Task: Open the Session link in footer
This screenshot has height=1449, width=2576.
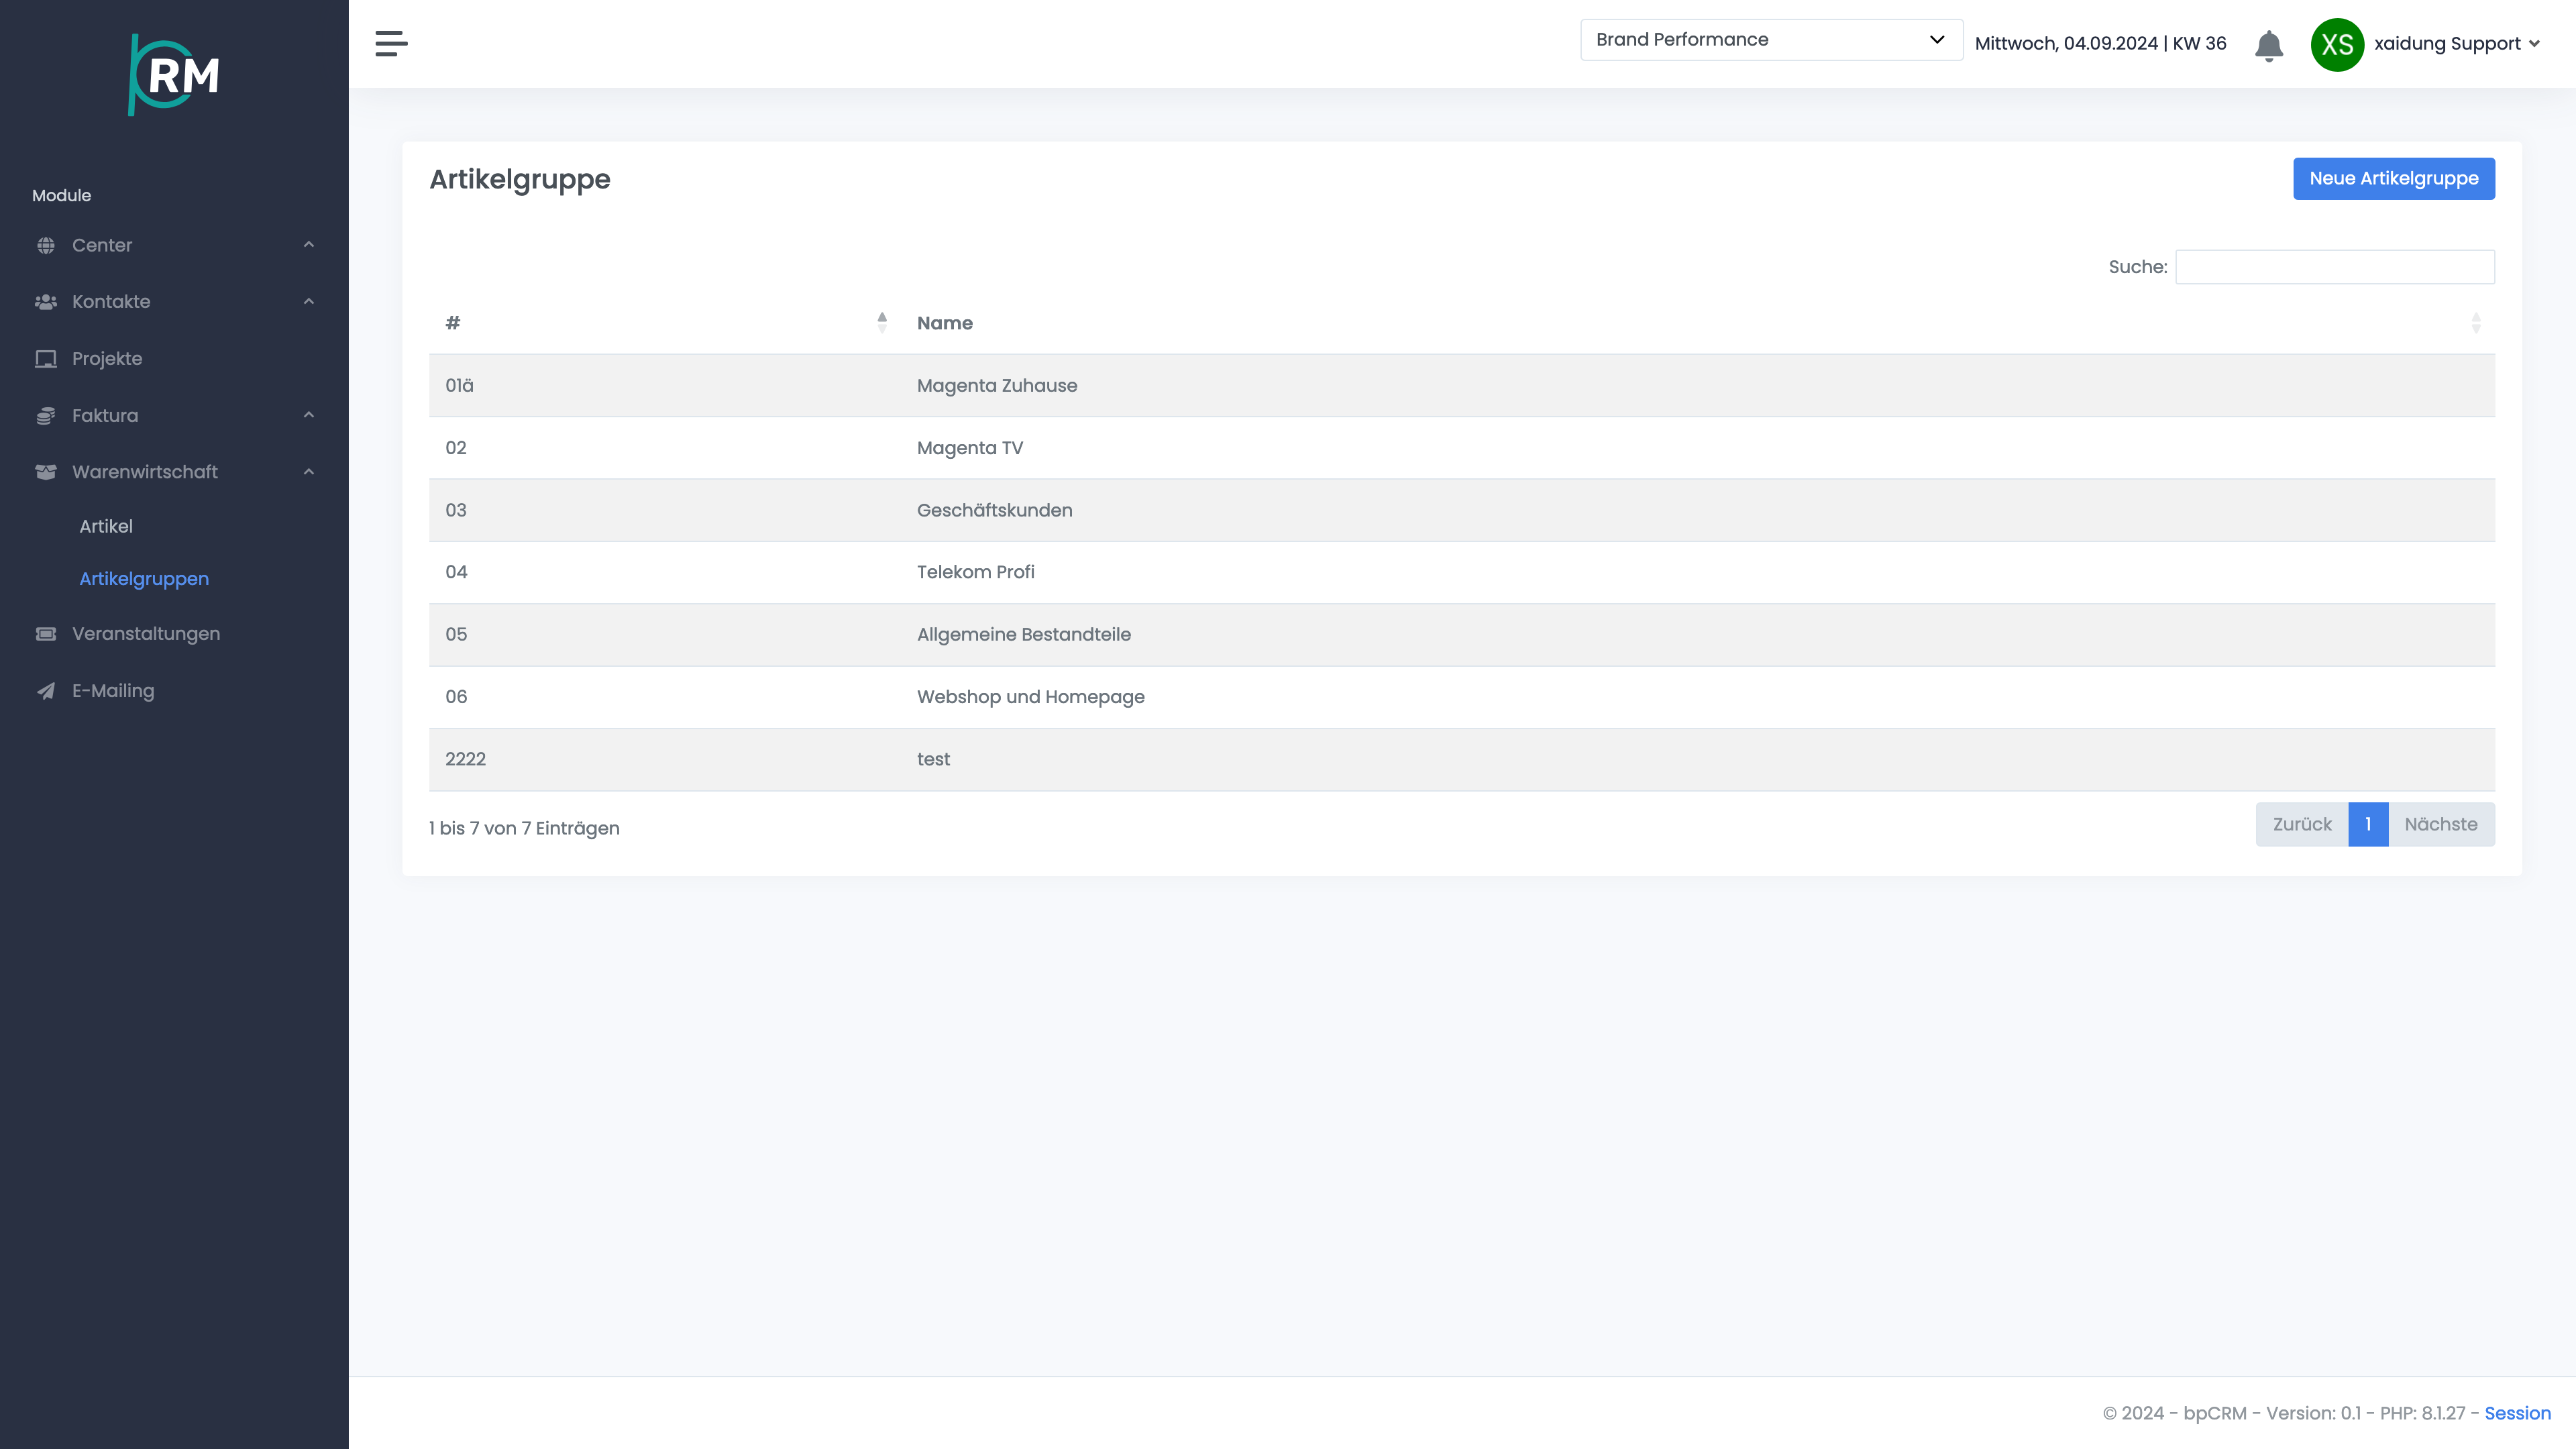Action: coord(2517,1413)
